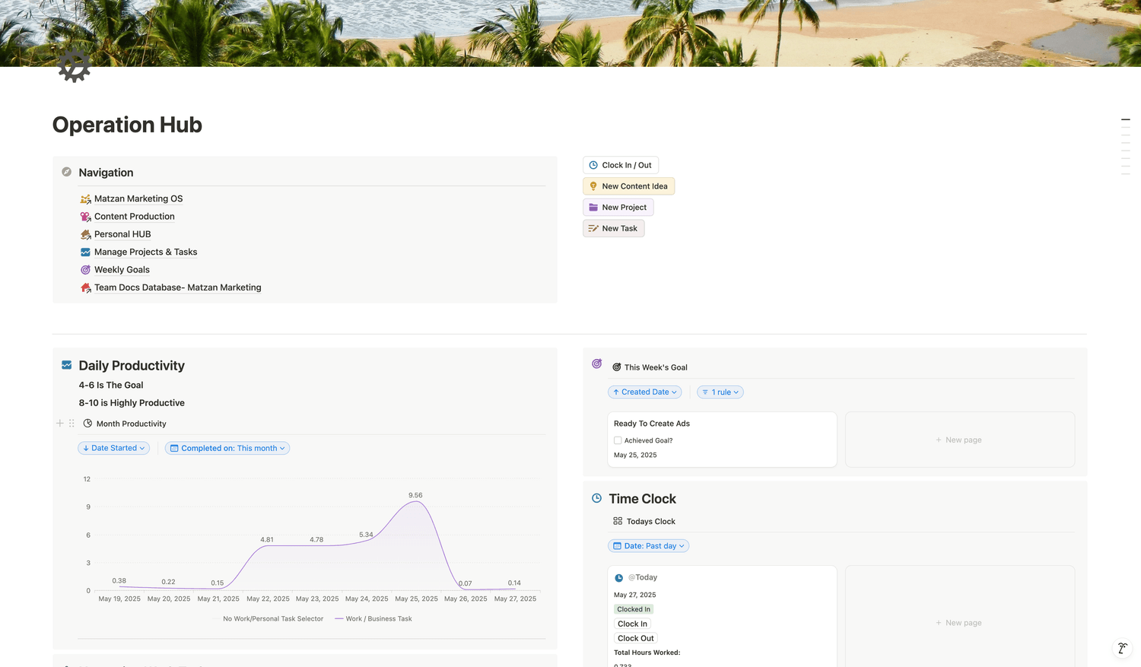This screenshot has height=667, width=1141.
Task: Click the 9.56 peak data point on chart
Action: tap(415, 502)
